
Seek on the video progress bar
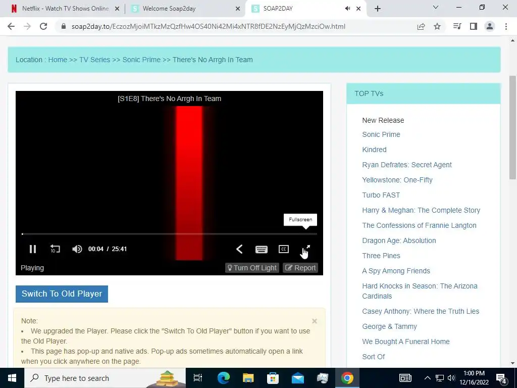pyautogui.click(x=170, y=234)
